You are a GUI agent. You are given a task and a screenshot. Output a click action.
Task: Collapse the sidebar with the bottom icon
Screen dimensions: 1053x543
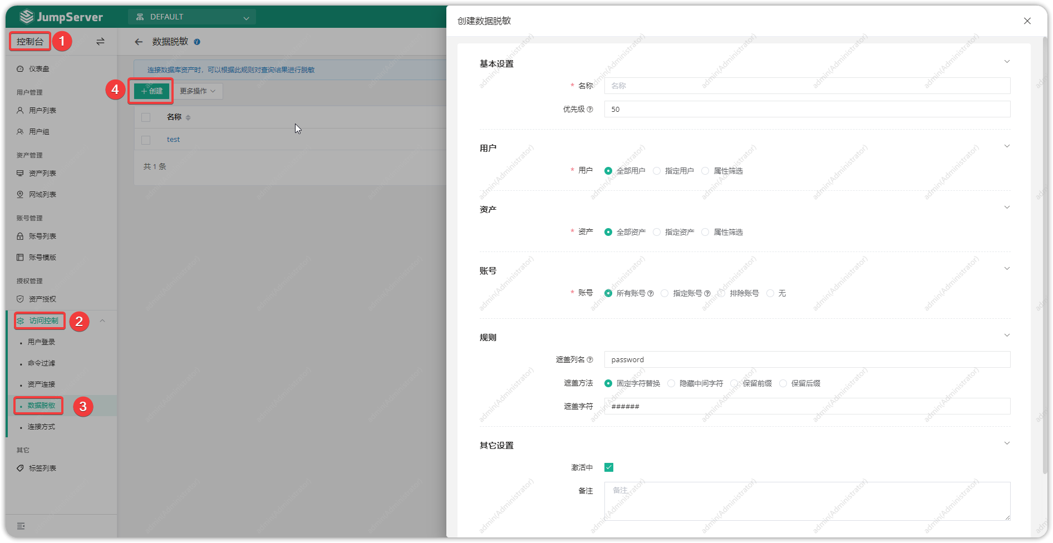coord(21,526)
